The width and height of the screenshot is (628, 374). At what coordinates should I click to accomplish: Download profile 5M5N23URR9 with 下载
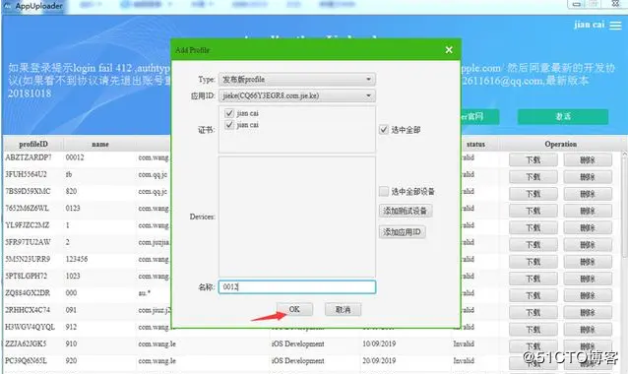pyautogui.click(x=534, y=262)
